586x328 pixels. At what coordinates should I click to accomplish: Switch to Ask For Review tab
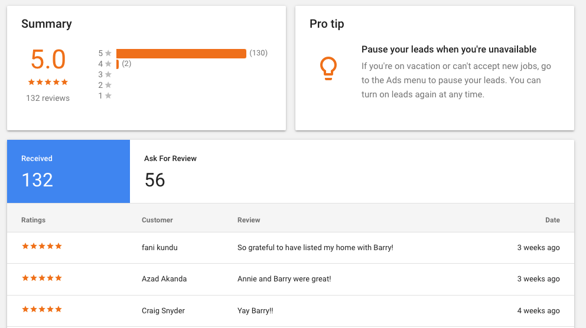coord(170,171)
